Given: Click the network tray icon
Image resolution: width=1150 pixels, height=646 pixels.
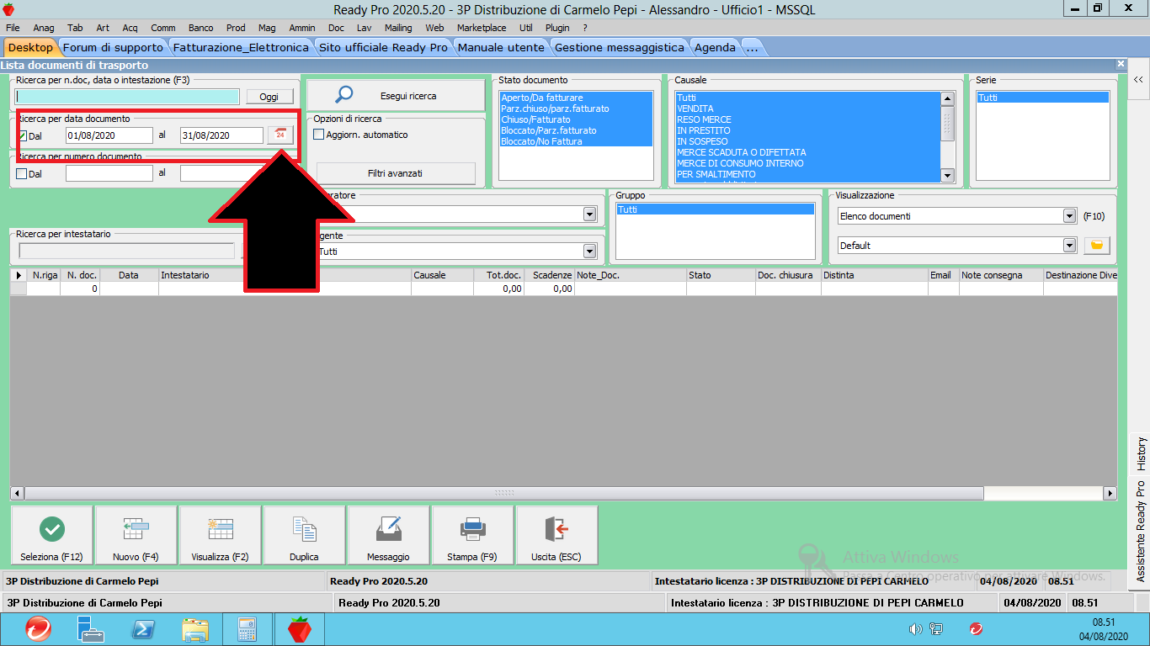Looking at the screenshot, I should pos(936,629).
